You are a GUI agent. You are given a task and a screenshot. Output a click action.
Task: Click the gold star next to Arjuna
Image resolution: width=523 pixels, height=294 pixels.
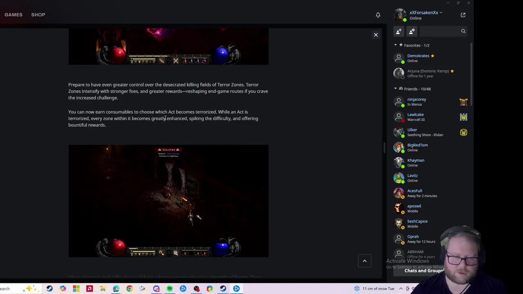[452, 71]
